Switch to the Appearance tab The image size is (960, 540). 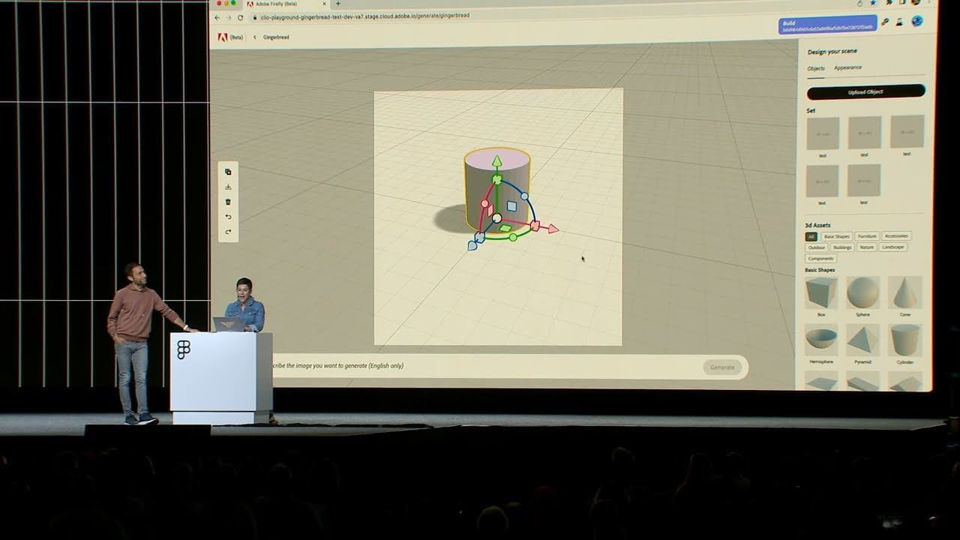pos(847,67)
